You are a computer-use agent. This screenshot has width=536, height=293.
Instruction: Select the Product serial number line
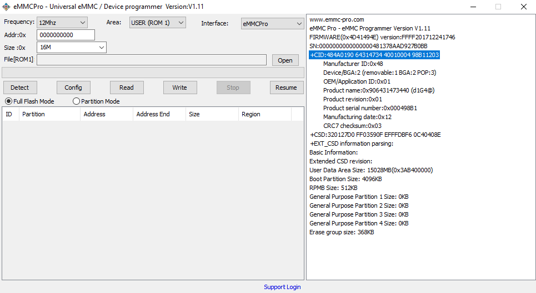(370, 108)
